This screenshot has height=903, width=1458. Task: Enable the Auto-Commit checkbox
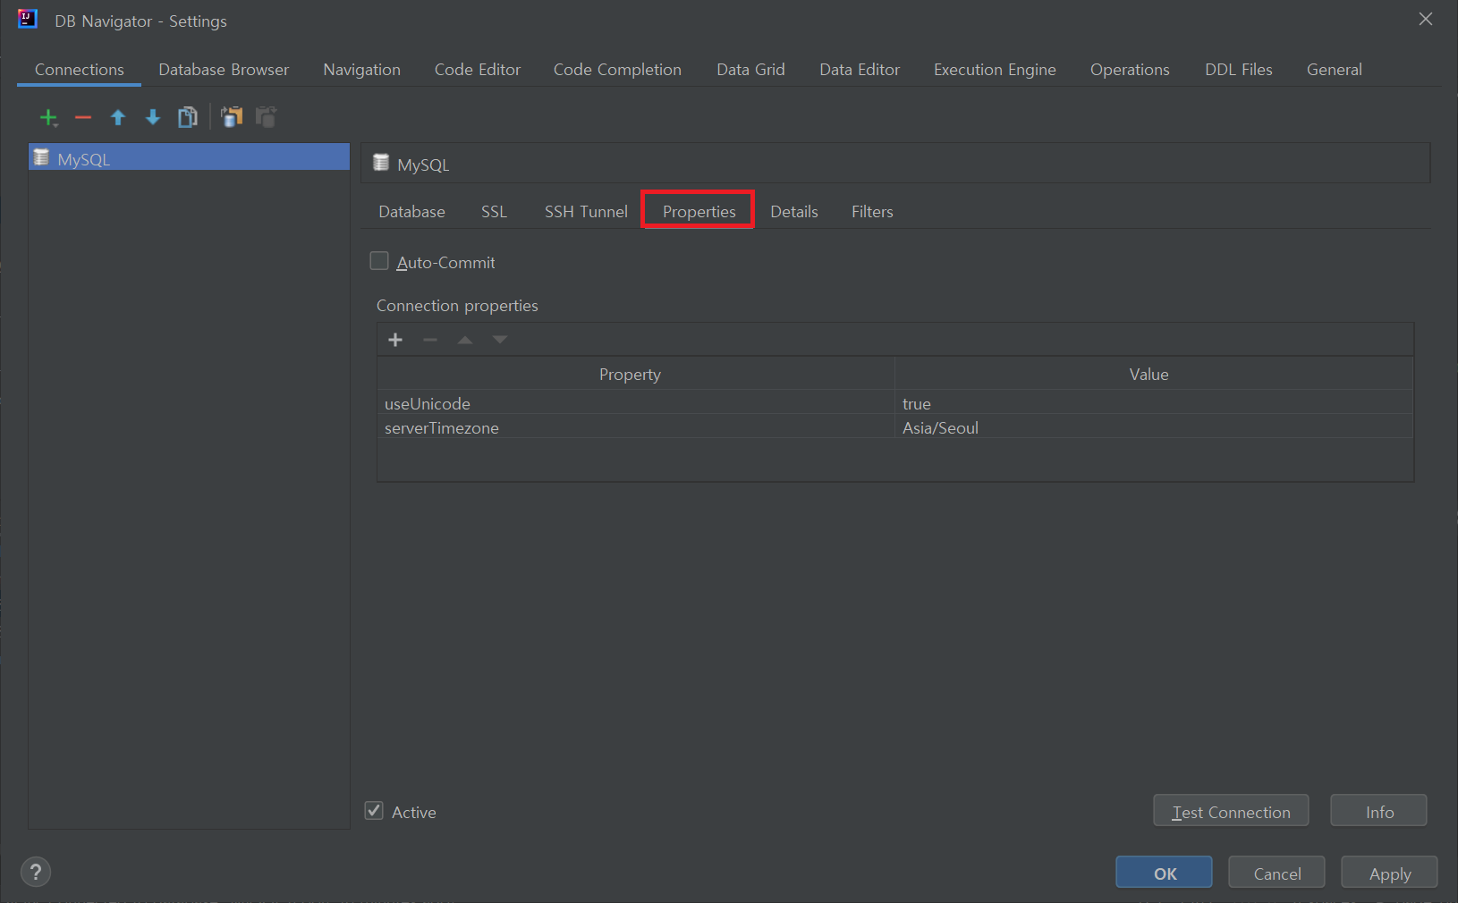tap(379, 261)
